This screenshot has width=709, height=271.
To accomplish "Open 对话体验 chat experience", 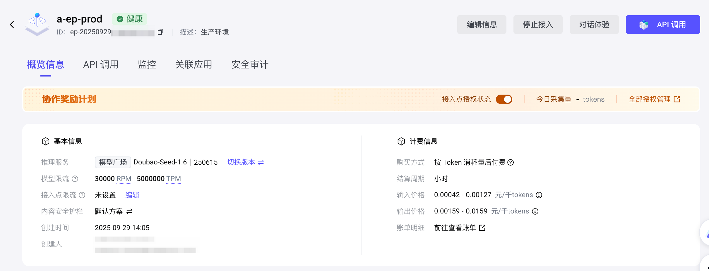I will click(594, 25).
